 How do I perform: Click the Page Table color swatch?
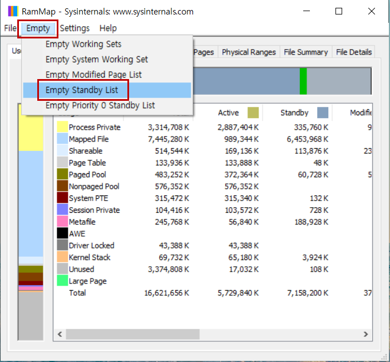point(62,162)
